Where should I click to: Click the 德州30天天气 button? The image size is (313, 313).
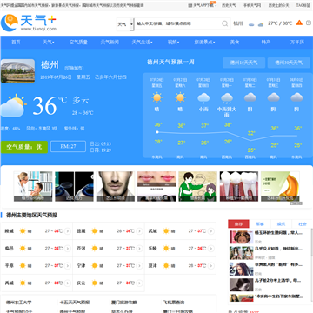pyautogui.click(x=289, y=63)
